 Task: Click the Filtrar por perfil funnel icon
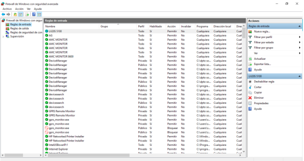tap(250, 37)
